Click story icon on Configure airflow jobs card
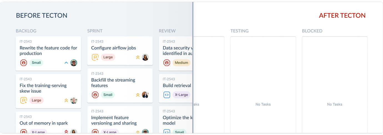 pos(95,57)
